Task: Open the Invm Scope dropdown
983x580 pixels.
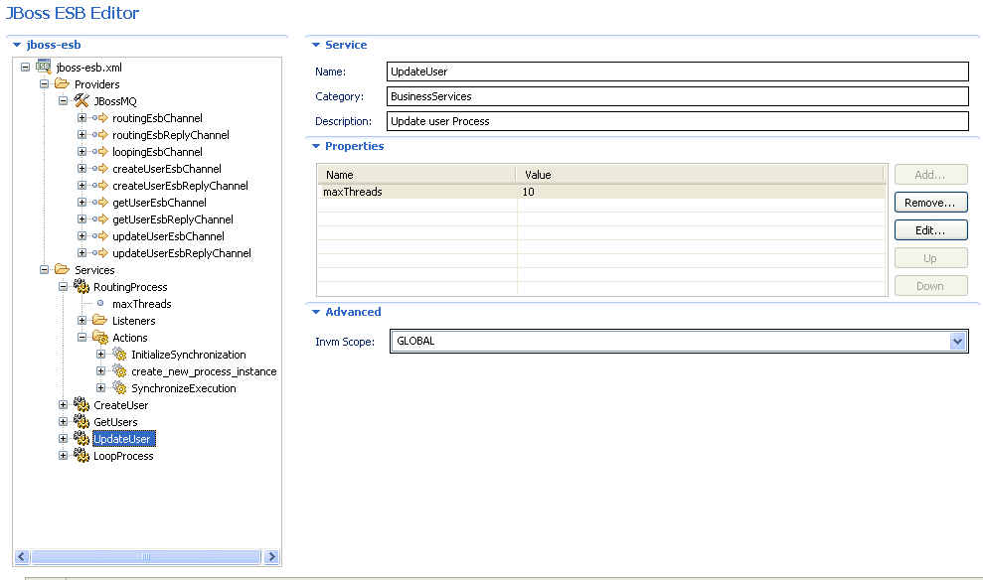Action: coord(957,341)
